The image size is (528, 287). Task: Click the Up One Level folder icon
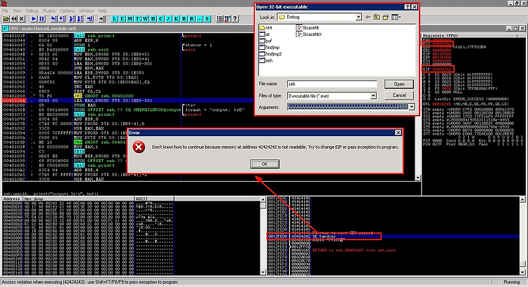[x=377, y=17]
